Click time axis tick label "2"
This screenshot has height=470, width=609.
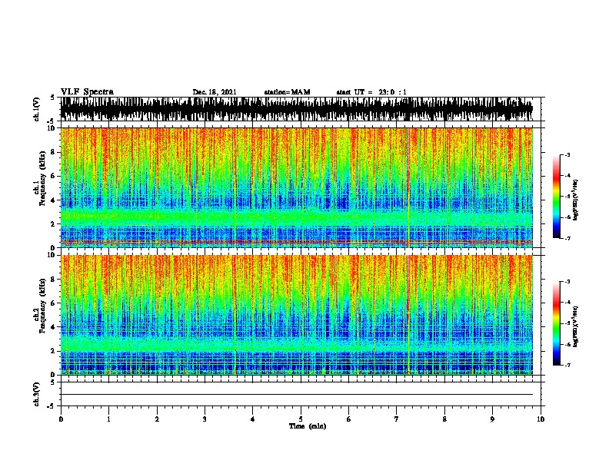(157, 419)
